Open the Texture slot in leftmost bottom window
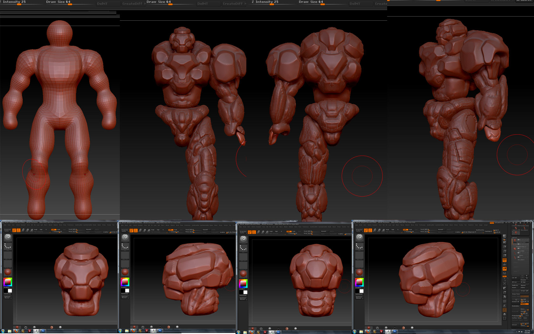This screenshot has height=334, width=534. coord(8,263)
